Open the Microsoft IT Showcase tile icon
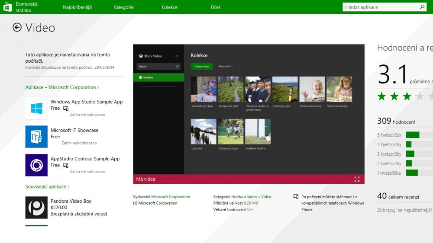The width and height of the screenshot is (433, 243). 36,137
